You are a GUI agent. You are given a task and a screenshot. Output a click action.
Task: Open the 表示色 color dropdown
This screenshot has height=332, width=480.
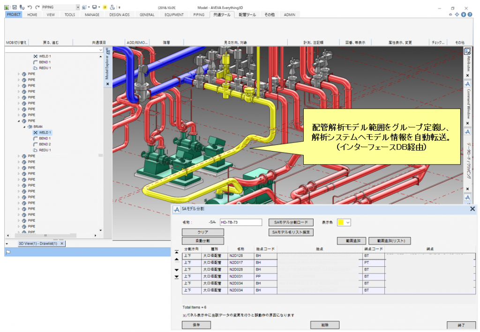tap(348, 223)
